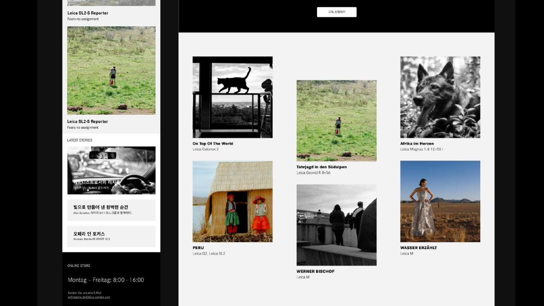This screenshot has width=544, height=306.
Task: Click the 'PERU' story title
Action: tap(198, 248)
